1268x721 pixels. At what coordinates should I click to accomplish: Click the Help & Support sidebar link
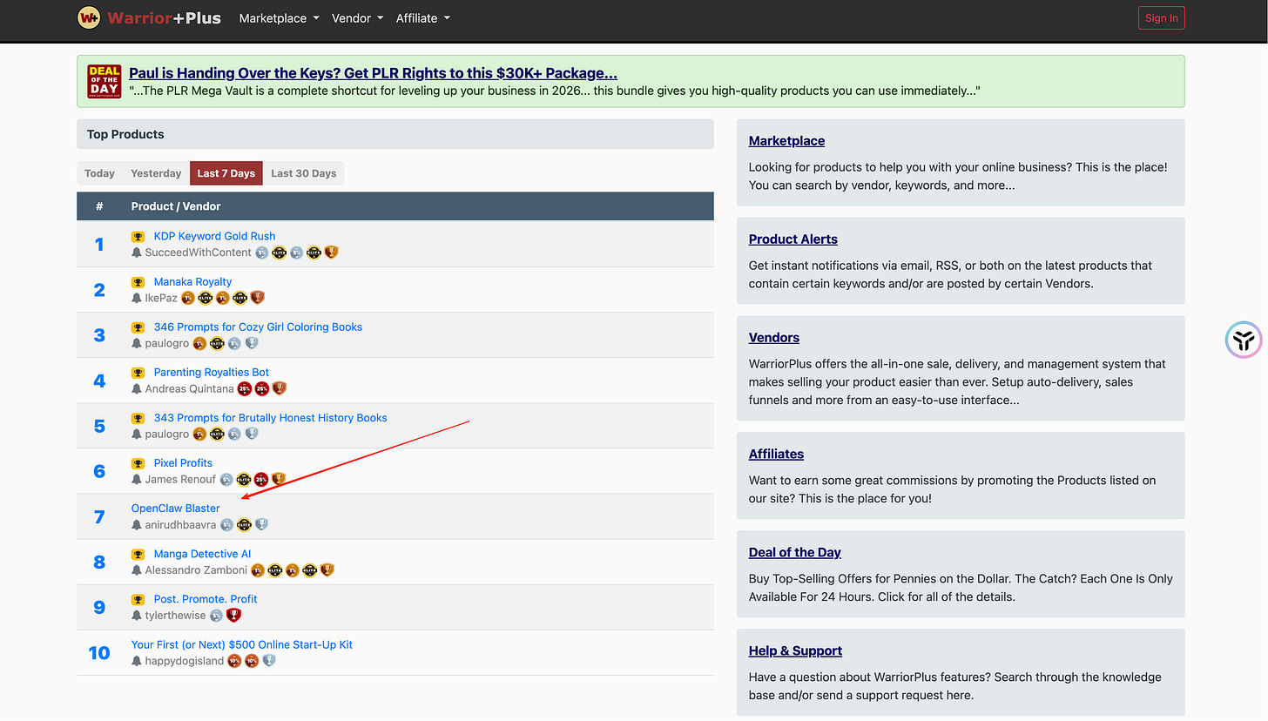click(x=795, y=651)
